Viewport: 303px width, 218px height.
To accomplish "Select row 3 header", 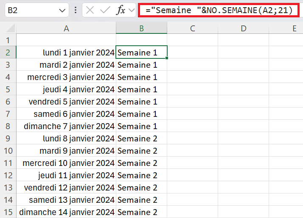I will tap(8, 65).
